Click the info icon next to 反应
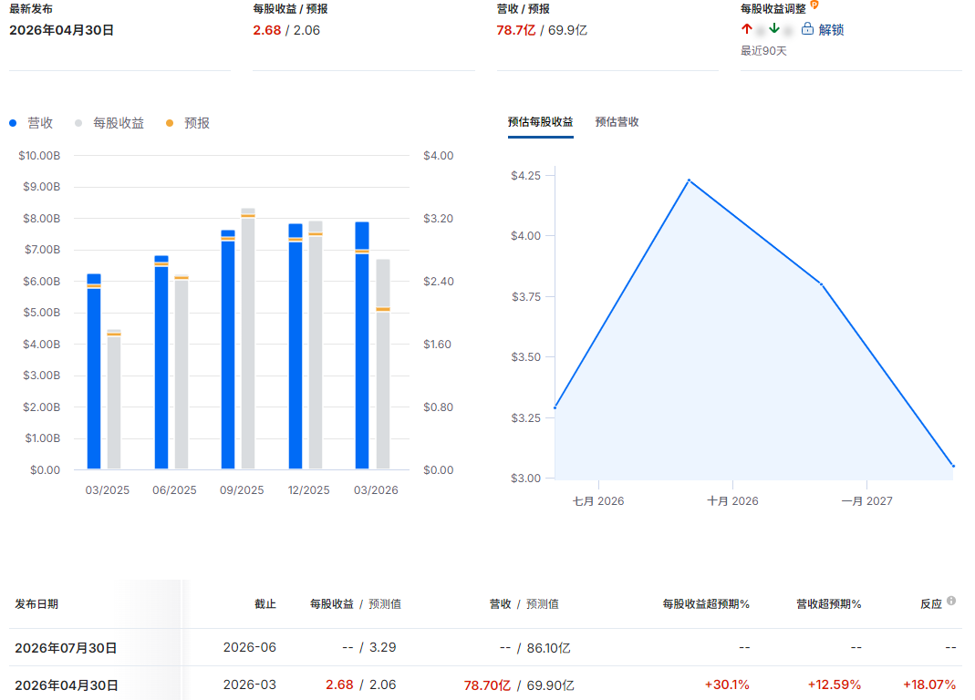 pyautogui.click(x=951, y=601)
